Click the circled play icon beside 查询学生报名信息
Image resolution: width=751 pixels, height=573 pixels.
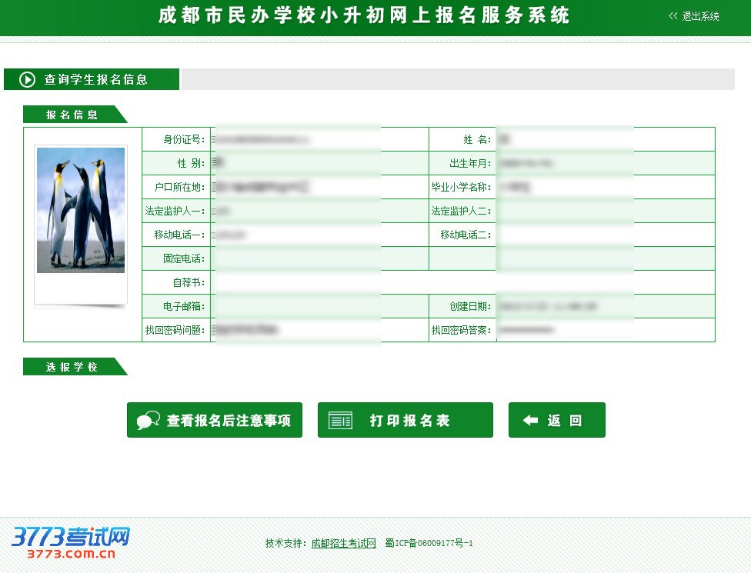pos(28,79)
